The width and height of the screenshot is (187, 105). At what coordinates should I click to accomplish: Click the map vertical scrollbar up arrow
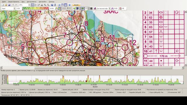186,12
